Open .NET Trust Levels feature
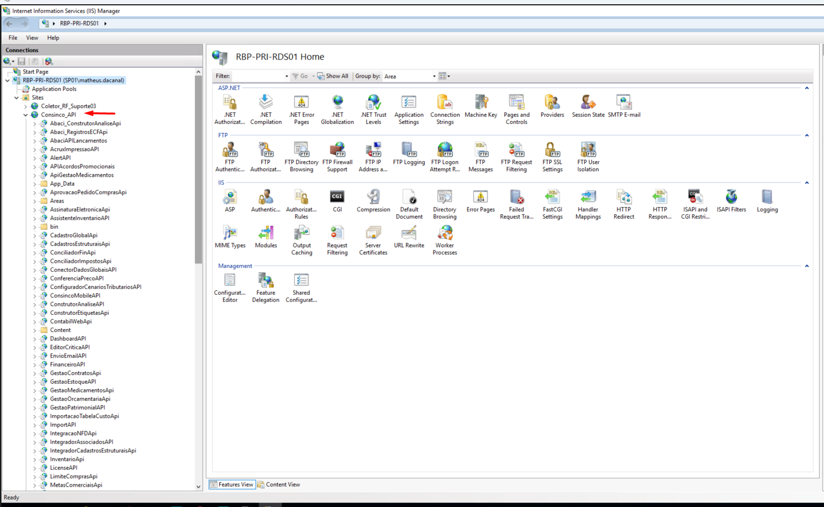 pyautogui.click(x=374, y=109)
